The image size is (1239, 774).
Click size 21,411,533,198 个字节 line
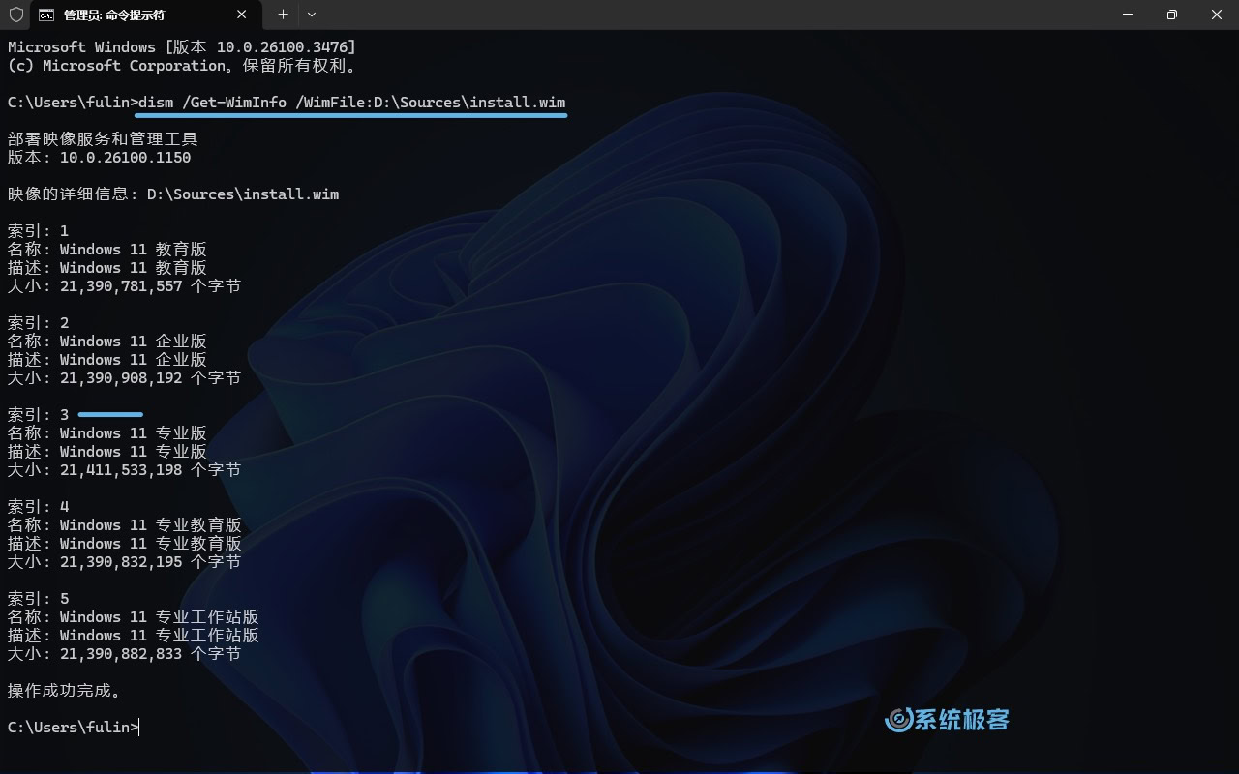coord(125,470)
